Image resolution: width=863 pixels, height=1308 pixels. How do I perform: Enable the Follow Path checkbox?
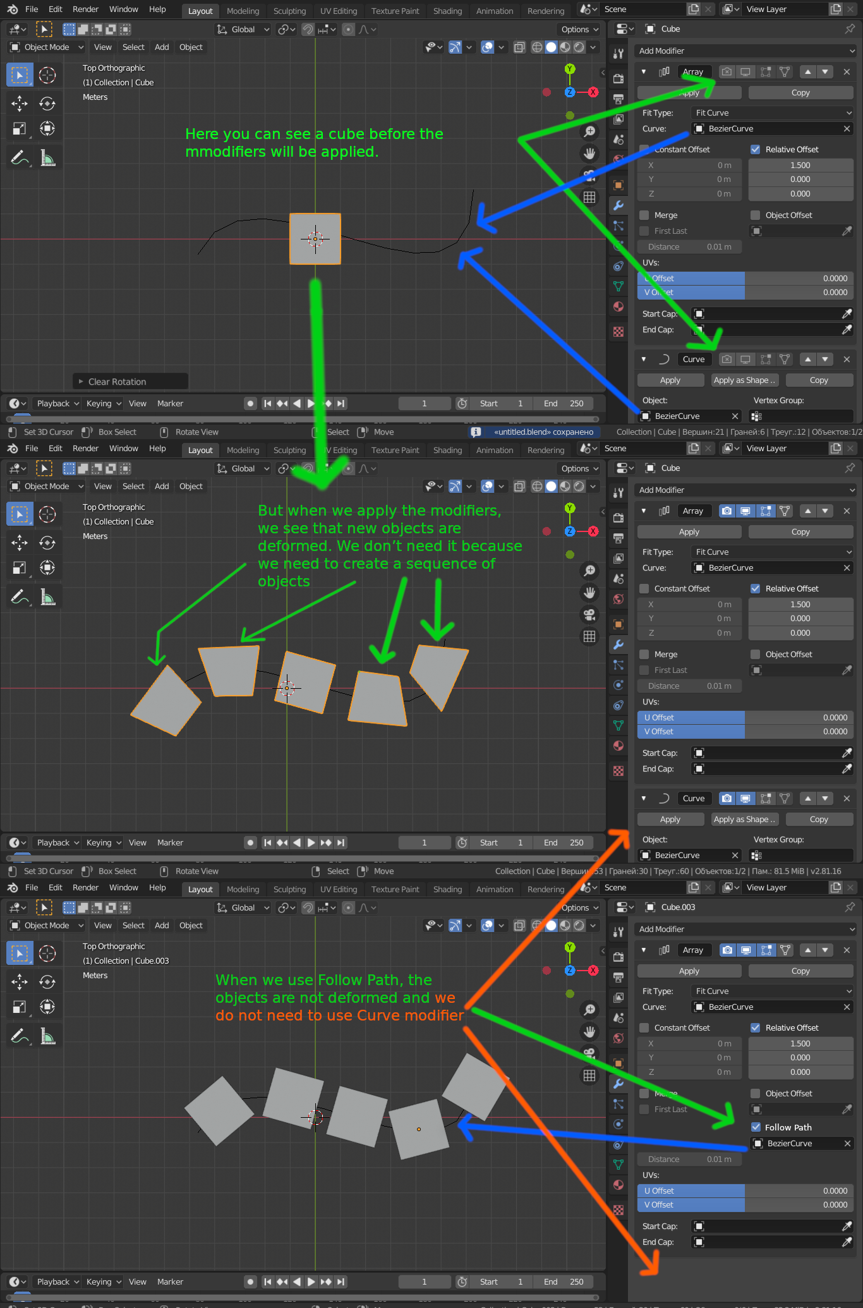pyautogui.click(x=756, y=1127)
